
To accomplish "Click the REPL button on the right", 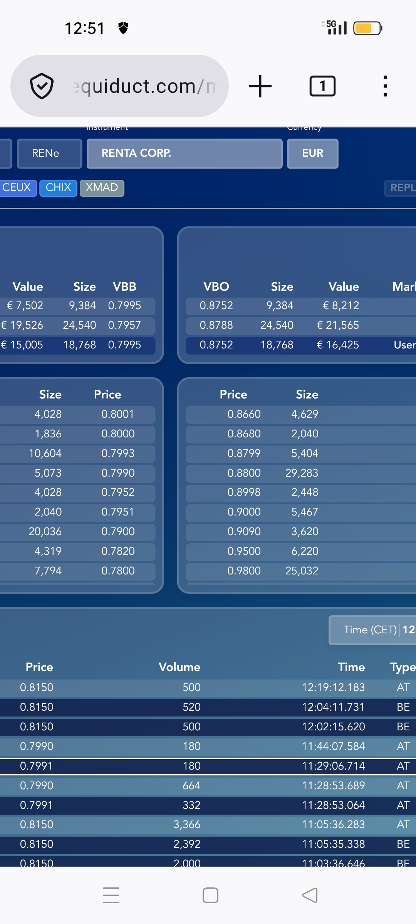I will pos(401,188).
